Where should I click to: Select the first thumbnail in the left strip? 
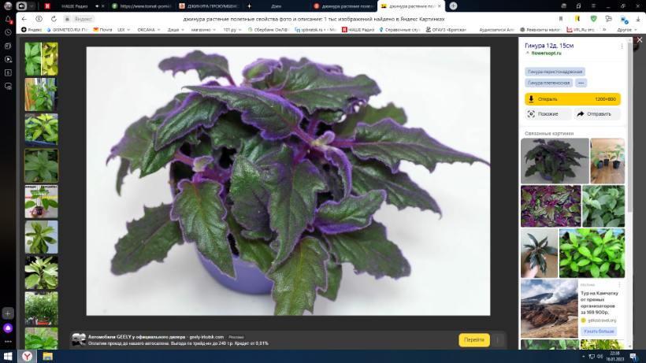pos(41,58)
